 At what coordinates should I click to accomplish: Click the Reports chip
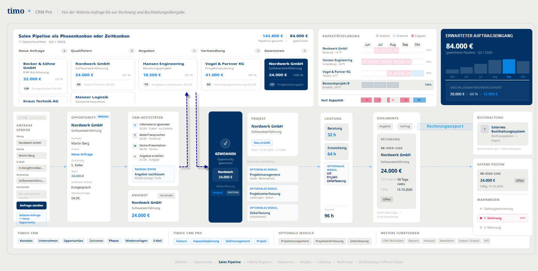point(413,241)
